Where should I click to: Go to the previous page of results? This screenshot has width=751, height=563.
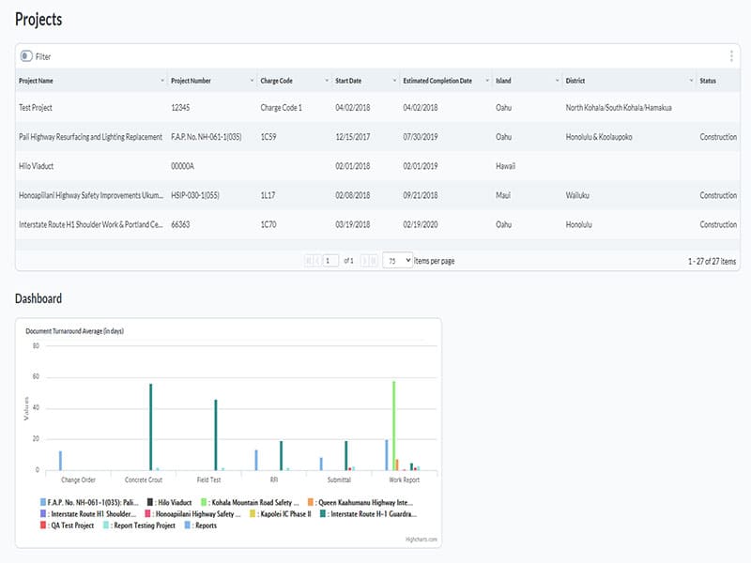tap(317, 260)
